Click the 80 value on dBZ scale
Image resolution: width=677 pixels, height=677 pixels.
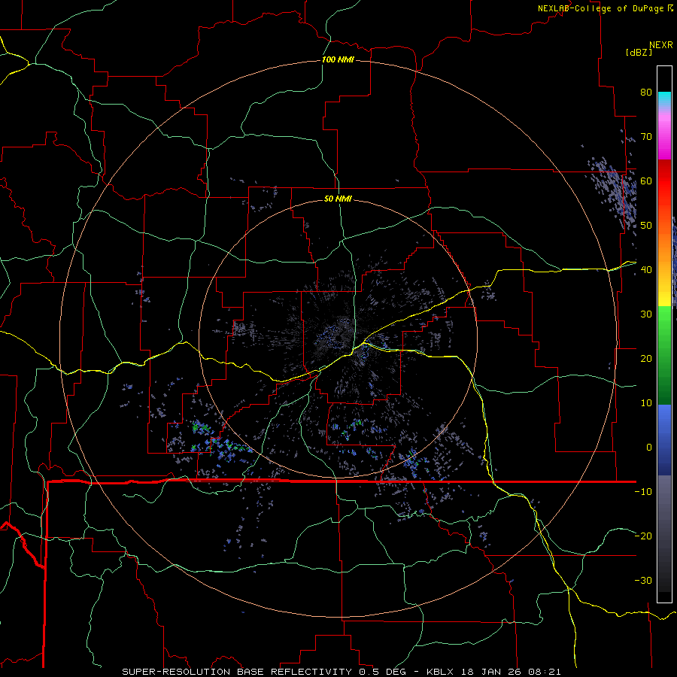[646, 93]
